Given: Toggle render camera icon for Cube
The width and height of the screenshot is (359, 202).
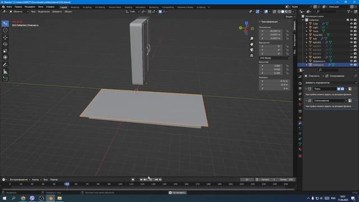Looking at the screenshot, I should click(355, 24).
